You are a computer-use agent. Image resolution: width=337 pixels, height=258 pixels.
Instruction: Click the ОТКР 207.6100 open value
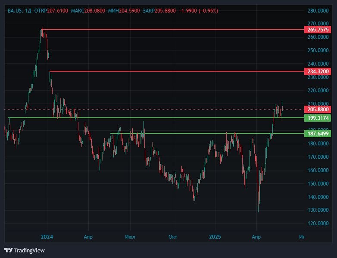click(x=51, y=10)
